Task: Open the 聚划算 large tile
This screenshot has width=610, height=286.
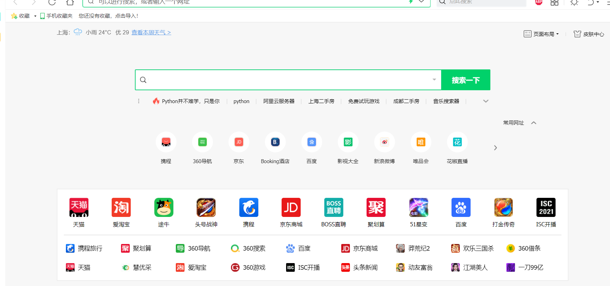Action: pos(376,208)
